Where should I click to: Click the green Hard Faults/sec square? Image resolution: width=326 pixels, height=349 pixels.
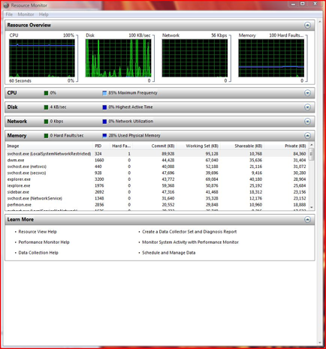(x=46, y=136)
